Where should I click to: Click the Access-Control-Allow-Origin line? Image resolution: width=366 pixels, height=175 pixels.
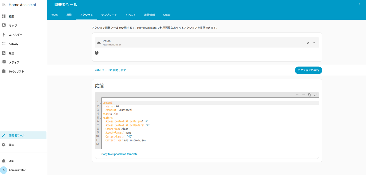pos(127,121)
